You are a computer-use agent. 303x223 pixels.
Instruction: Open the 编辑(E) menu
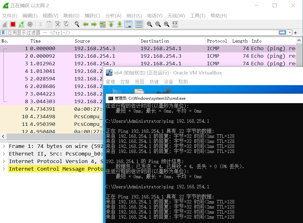[30, 16]
